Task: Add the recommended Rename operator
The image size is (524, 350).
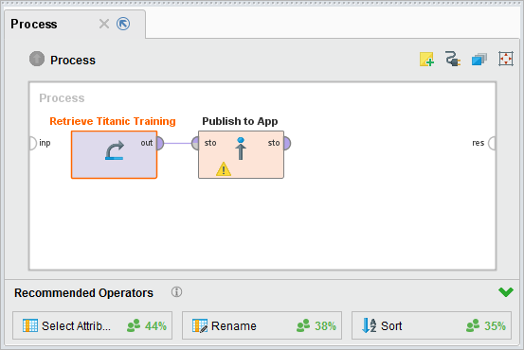Action: tap(262, 325)
